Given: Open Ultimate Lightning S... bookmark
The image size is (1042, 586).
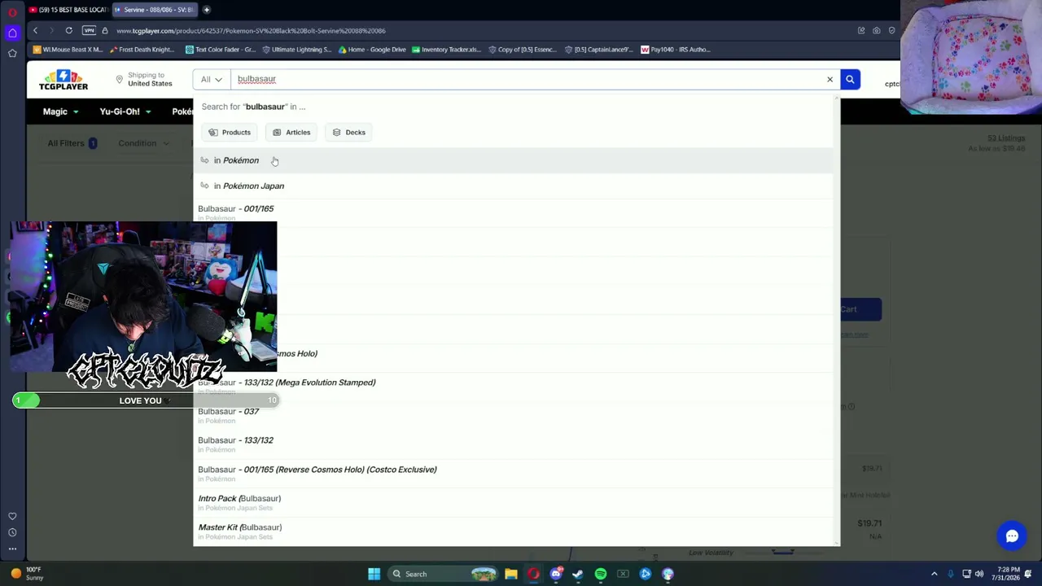Looking at the screenshot, I should point(297,50).
